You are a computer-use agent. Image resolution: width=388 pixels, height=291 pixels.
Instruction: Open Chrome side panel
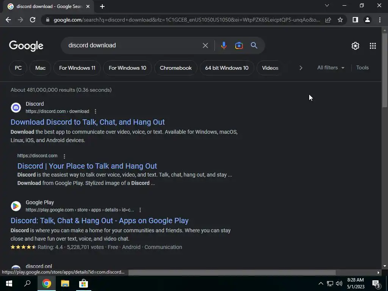[355, 20]
